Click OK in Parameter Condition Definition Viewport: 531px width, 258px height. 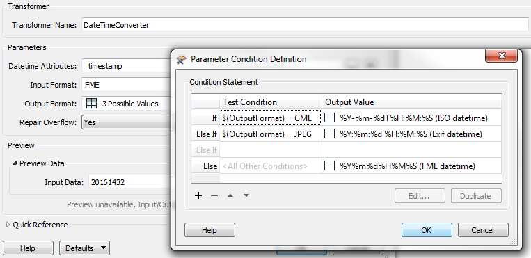point(427,230)
